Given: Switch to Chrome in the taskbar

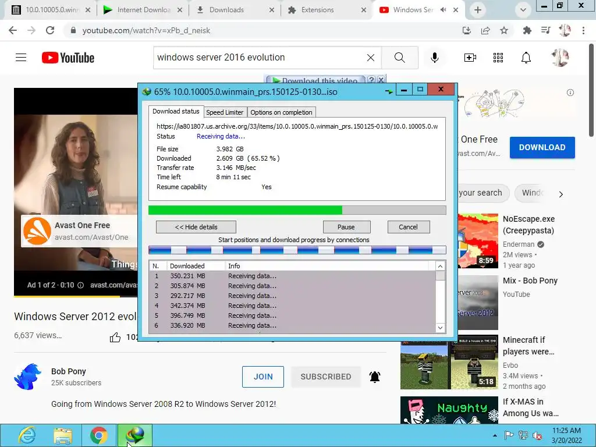Looking at the screenshot, I should click(x=99, y=435).
